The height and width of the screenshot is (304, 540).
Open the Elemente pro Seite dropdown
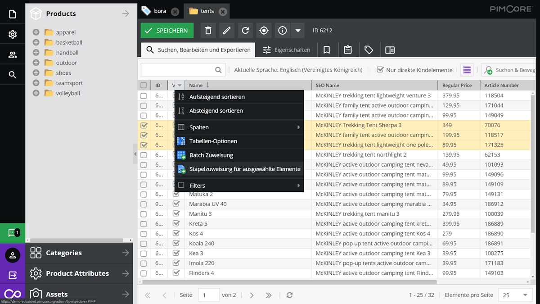pos(525,295)
